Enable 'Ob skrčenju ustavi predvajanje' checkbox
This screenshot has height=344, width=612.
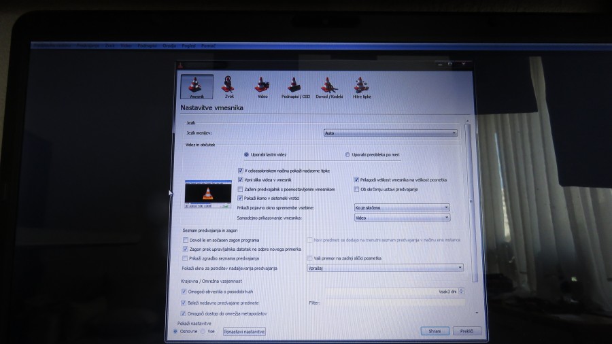coord(356,188)
